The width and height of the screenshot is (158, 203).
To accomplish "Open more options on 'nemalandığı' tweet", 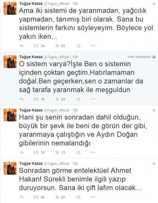I will click(x=93, y=152).
